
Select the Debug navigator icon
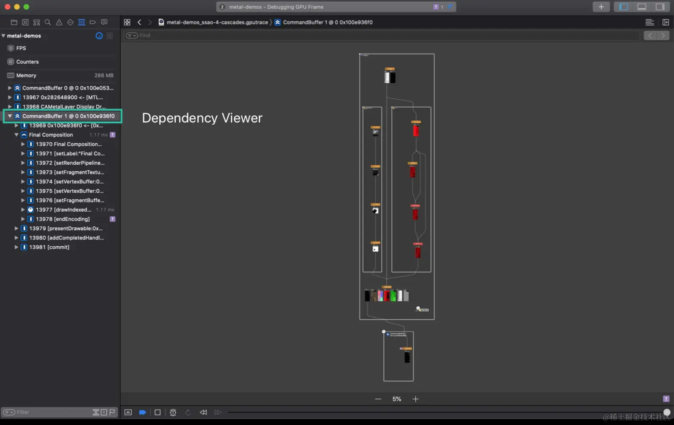pos(82,22)
